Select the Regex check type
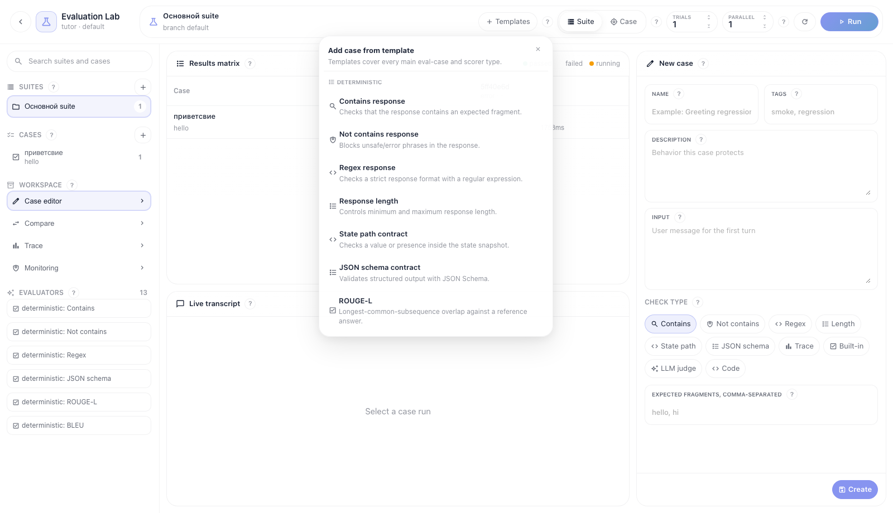Screen dimensions: 893x513 click(790, 324)
